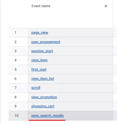117x124 pixels.
Task: Click the first_visit event link
Action: pyautogui.click(x=39, y=69)
